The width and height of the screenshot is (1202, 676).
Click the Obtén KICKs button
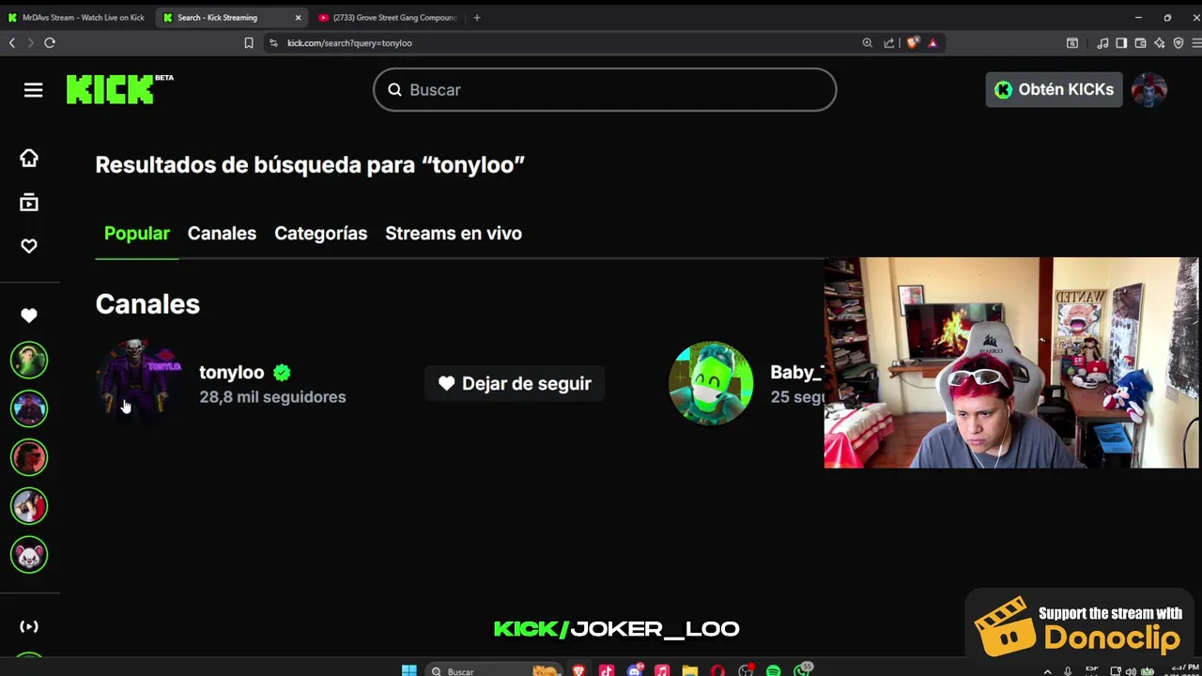coord(1054,89)
